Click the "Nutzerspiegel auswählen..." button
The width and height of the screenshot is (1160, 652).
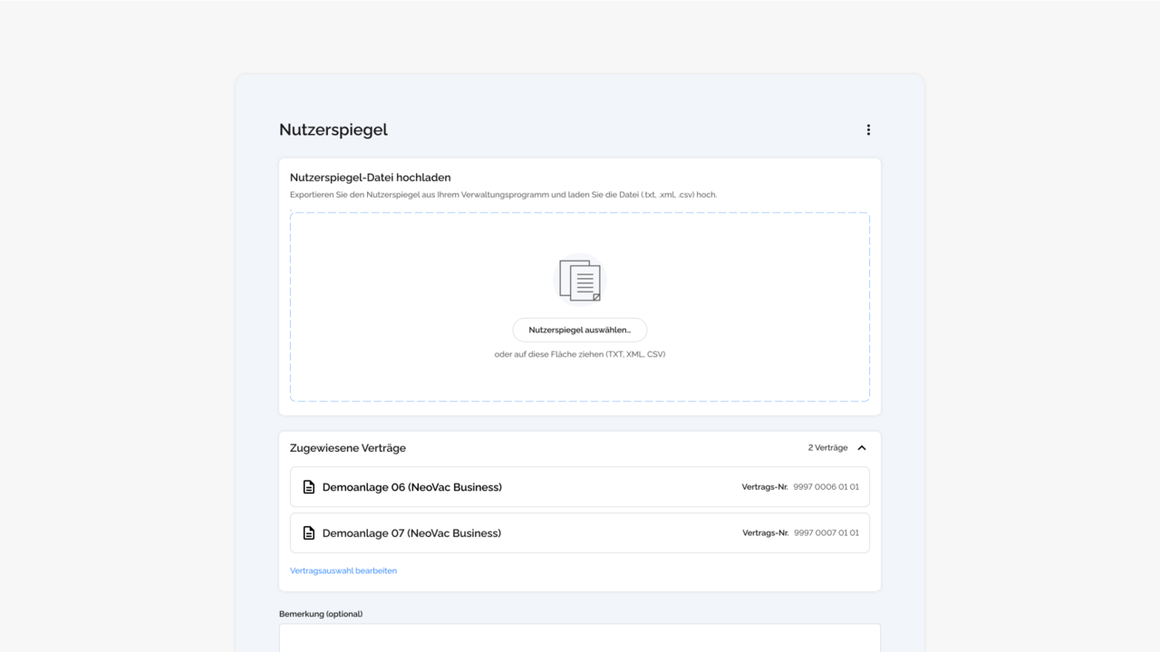pyautogui.click(x=580, y=330)
